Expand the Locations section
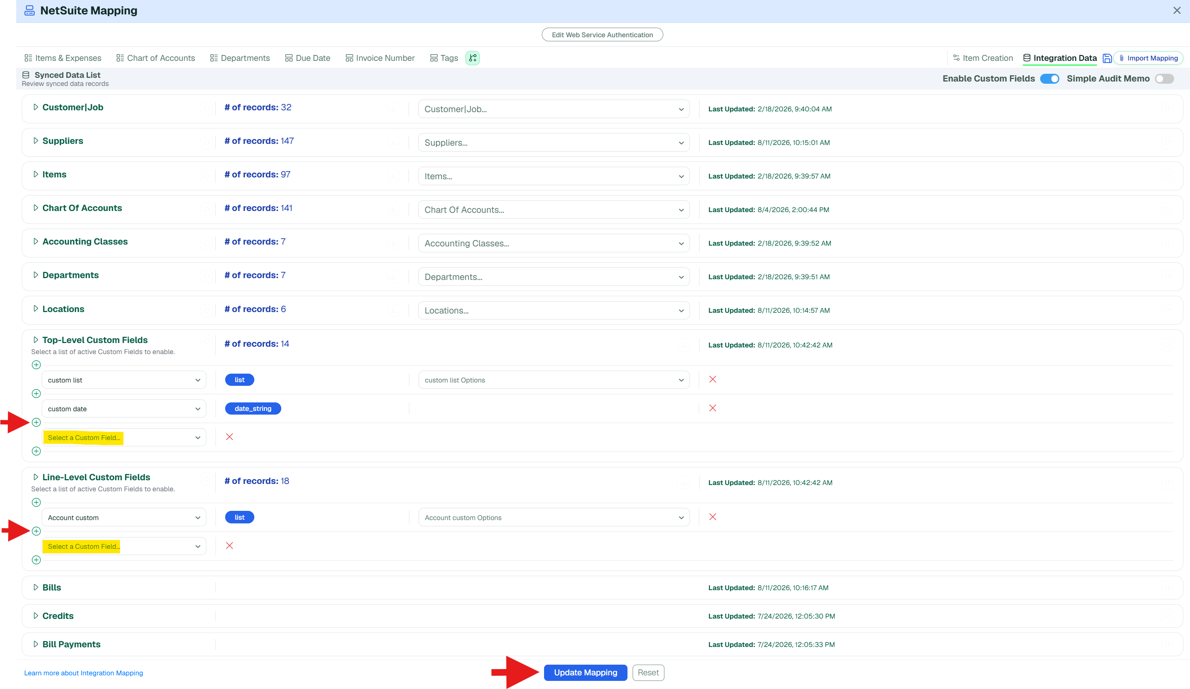 (x=36, y=309)
